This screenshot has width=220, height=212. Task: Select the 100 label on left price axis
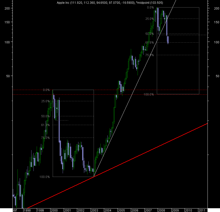7,42
